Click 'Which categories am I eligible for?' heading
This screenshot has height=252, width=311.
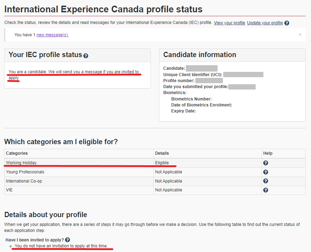(x=61, y=142)
